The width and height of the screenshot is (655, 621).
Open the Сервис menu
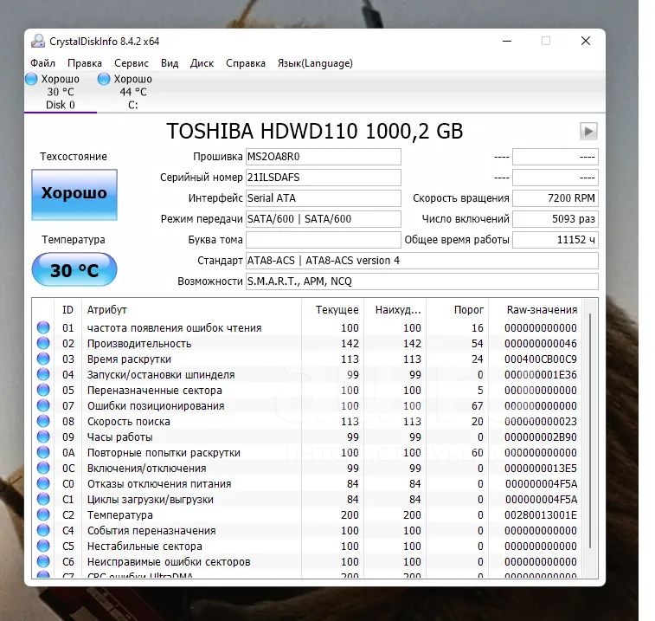[132, 63]
